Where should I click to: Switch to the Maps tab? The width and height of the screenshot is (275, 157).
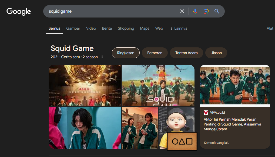tap(145, 28)
